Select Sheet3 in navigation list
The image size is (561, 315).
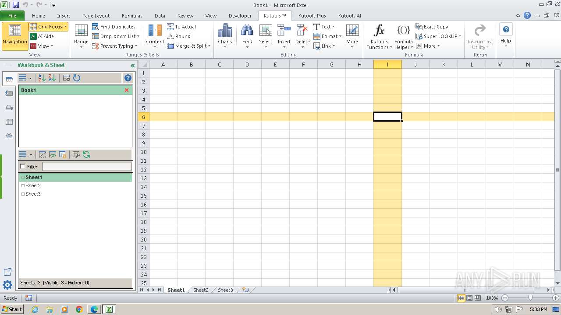75,194
